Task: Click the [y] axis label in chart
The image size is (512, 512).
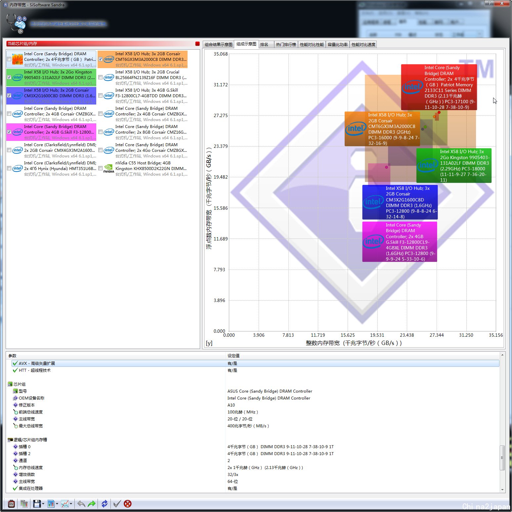Action: (x=209, y=343)
